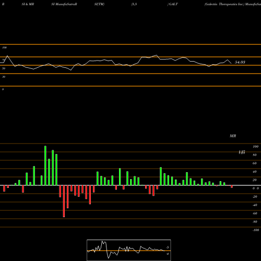This screenshot has width=261, height=261.
Task: Click the 60 label on the MR axis
Action: tap(255, 163)
